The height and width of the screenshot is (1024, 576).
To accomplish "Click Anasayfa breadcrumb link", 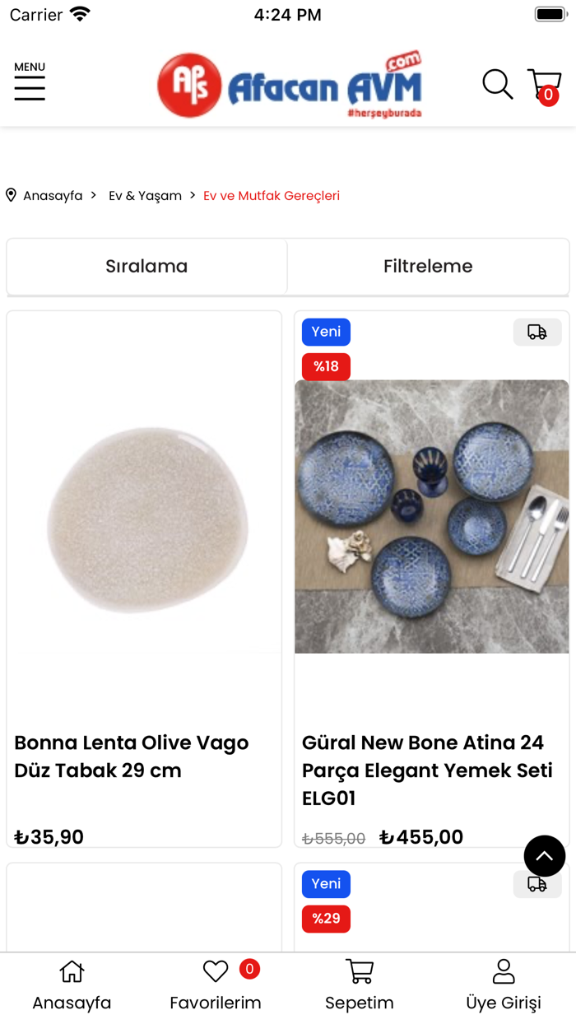I will [x=53, y=196].
